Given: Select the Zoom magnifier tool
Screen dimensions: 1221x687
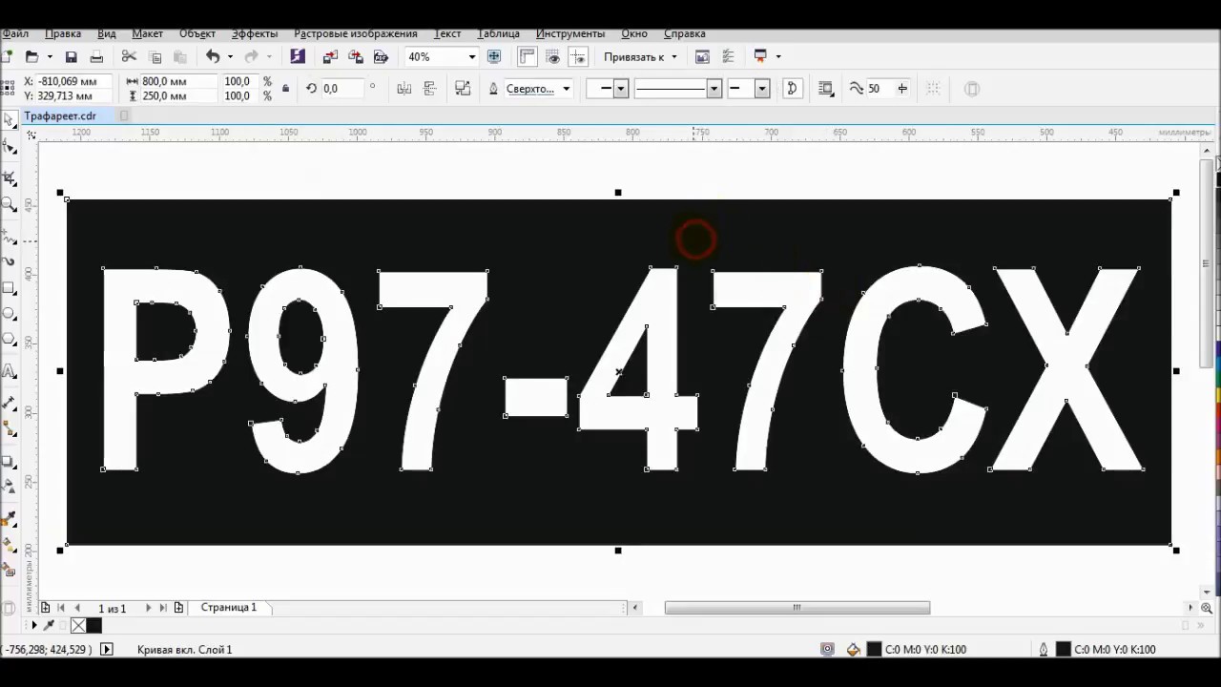Looking at the screenshot, I should (x=10, y=204).
